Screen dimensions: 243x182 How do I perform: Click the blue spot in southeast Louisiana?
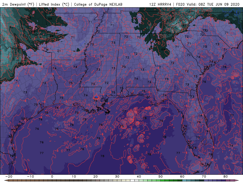point(96,97)
